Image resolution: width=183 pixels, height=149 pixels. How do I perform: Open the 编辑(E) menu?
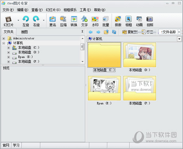[22, 10]
